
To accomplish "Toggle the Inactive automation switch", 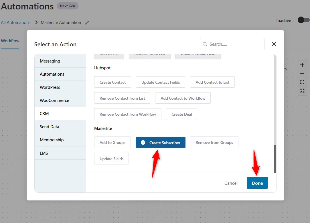I will (303, 20).
